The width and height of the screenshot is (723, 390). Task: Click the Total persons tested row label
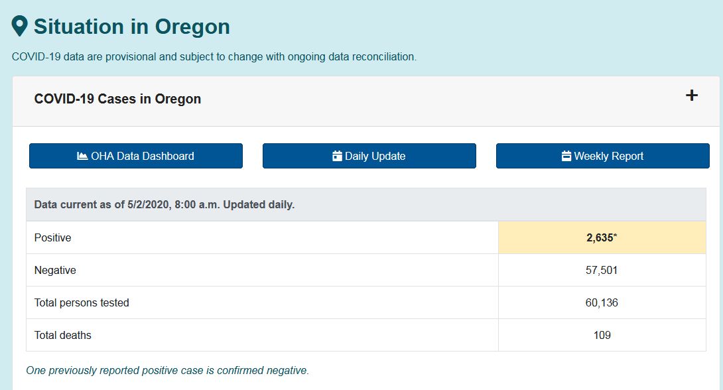[x=82, y=302]
